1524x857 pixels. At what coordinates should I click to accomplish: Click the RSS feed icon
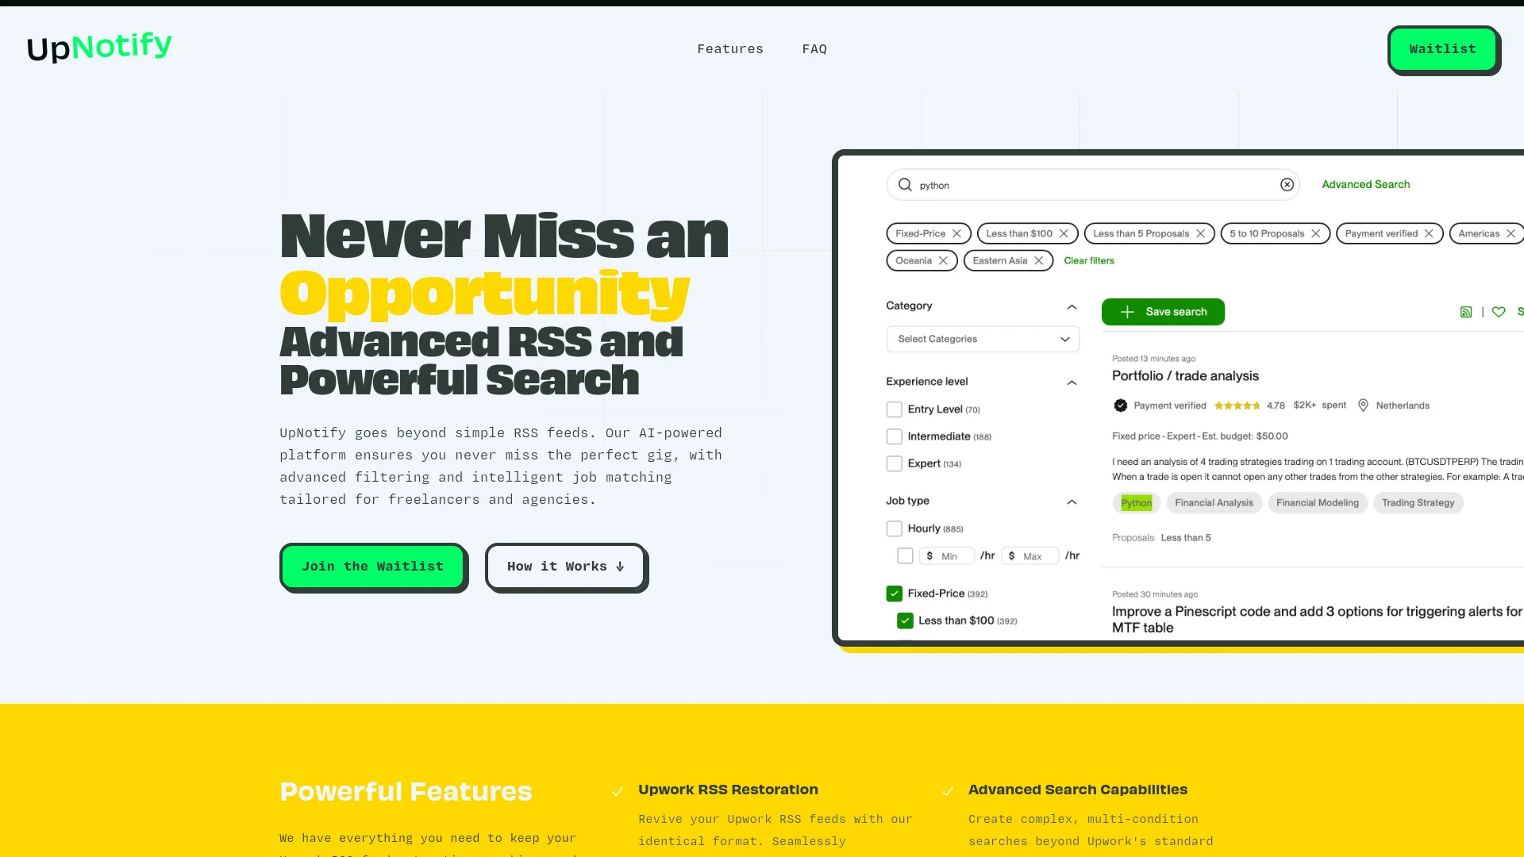(1466, 311)
